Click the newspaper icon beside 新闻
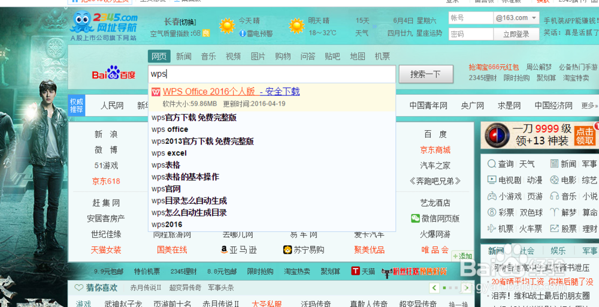Viewport: 599px width, 307px height. (x=554, y=164)
